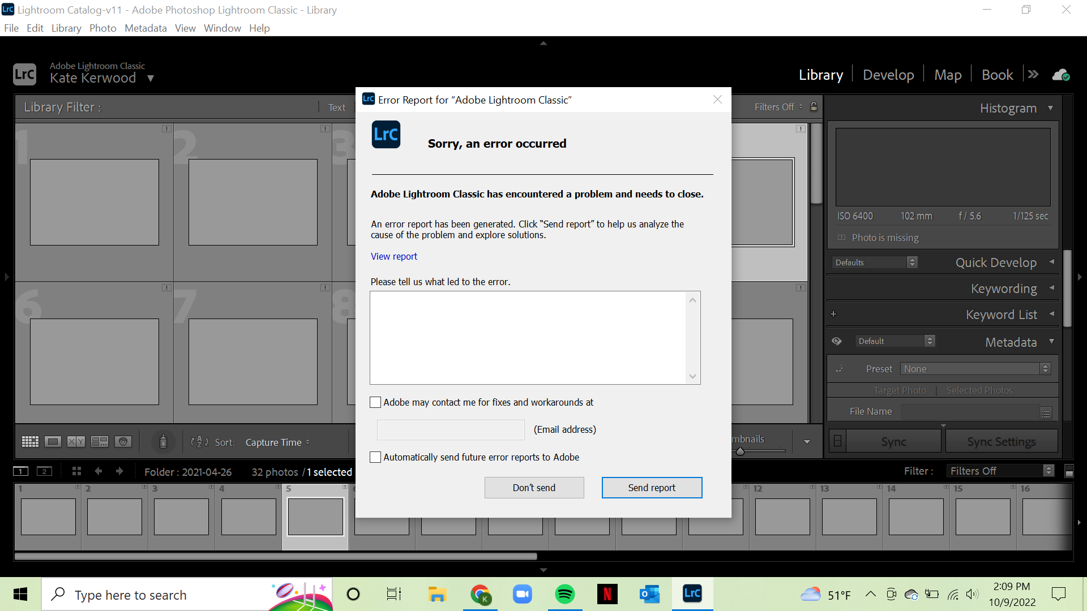Image resolution: width=1087 pixels, height=611 pixels.
Task: Check automatically send future error reports
Action: tap(375, 457)
